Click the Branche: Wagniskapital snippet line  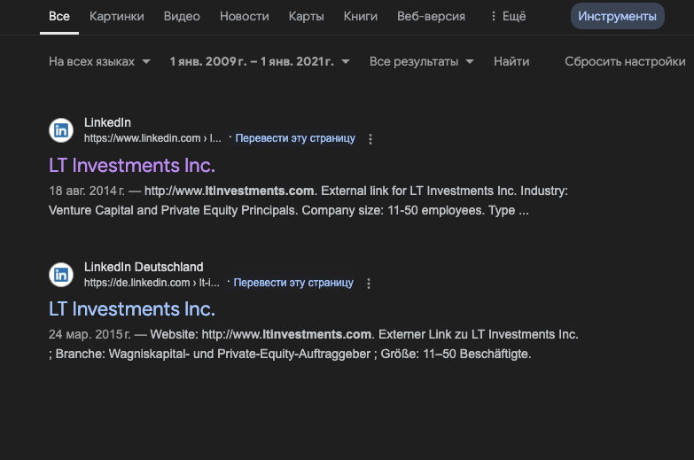click(x=290, y=355)
